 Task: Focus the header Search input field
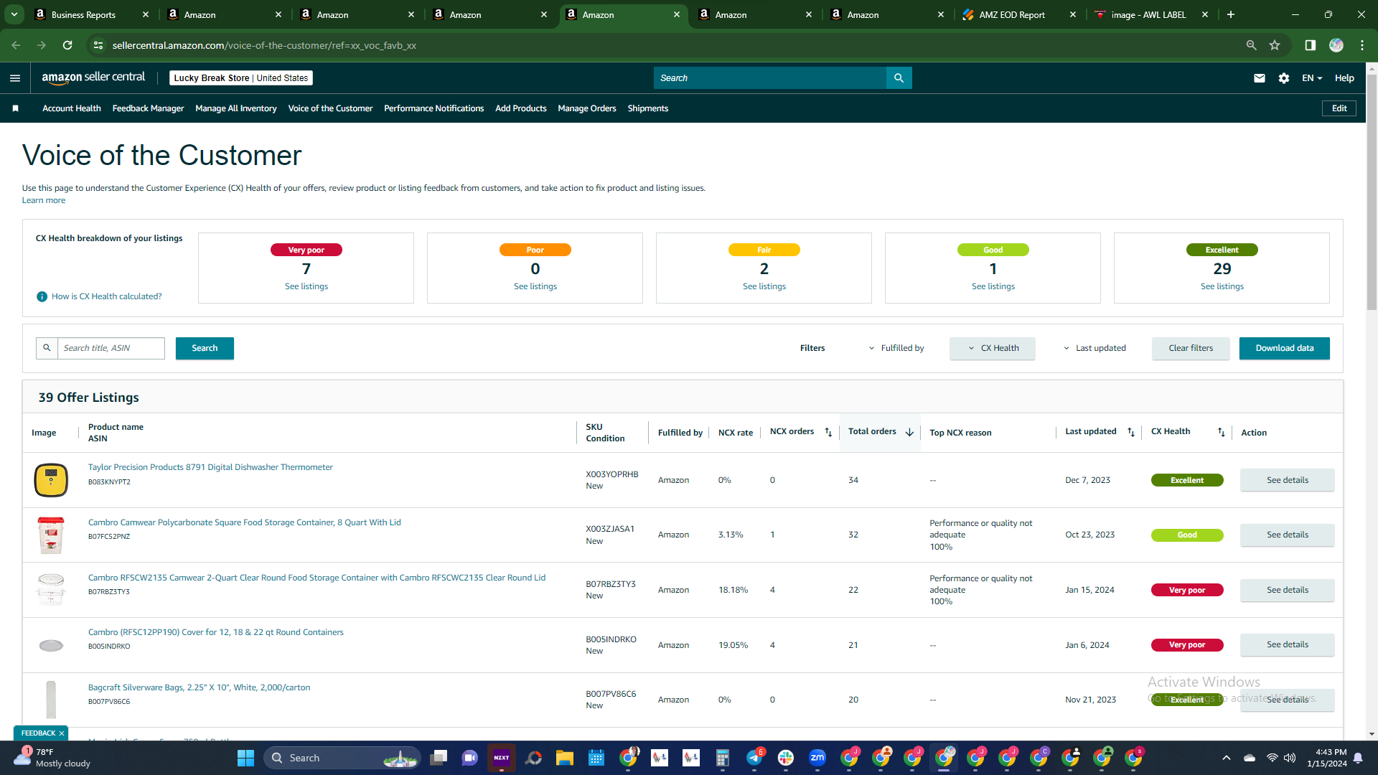click(x=770, y=78)
